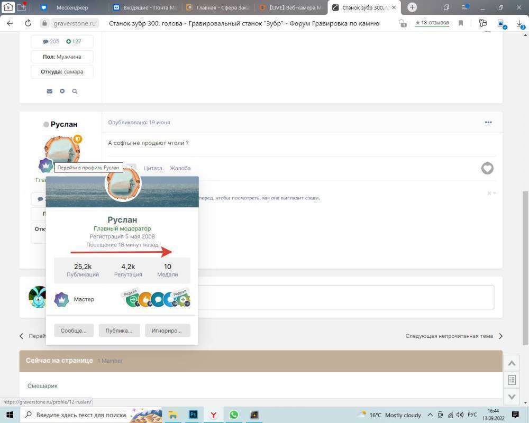529x423 pixels.
Task: Switch to the Входящие - Почта tab
Action: coord(145,8)
